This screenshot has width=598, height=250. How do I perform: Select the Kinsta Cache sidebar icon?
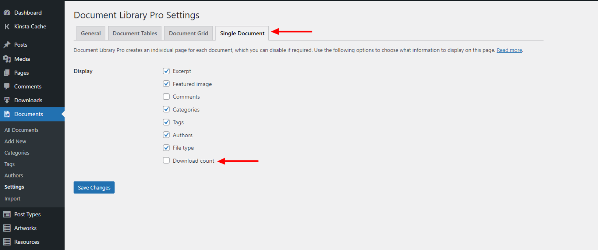point(6,26)
